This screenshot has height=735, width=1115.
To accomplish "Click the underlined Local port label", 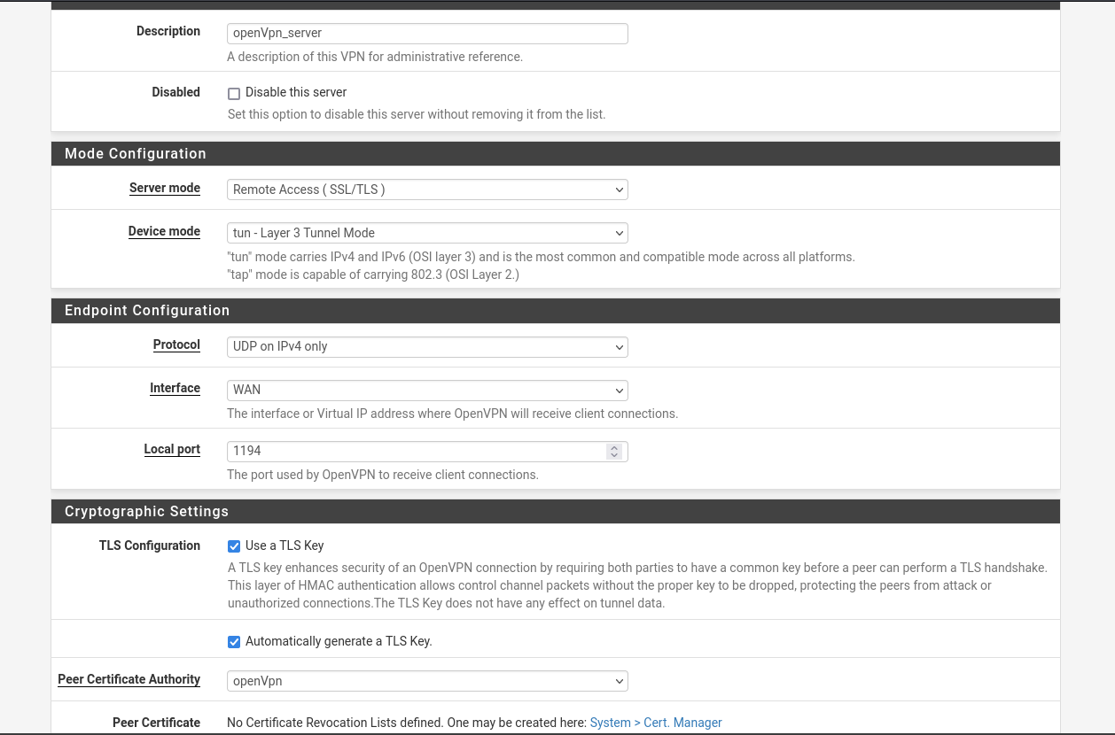I will 172,449.
